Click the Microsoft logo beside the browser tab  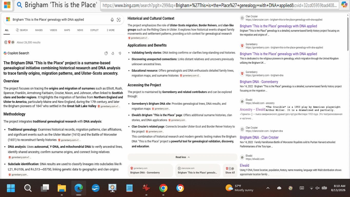pos(7,5)
